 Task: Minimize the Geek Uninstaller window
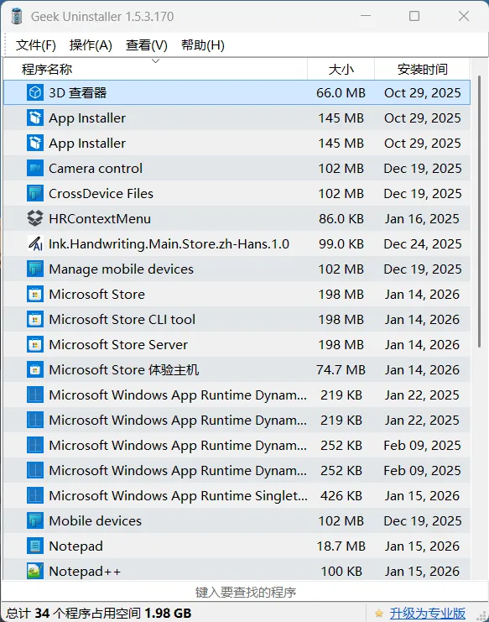(x=366, y=16)
